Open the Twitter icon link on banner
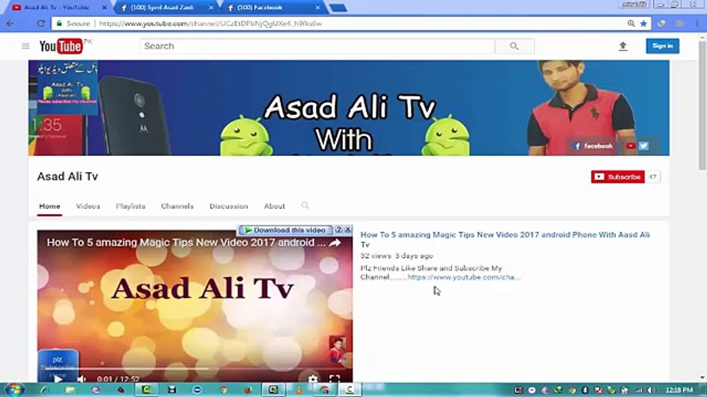This screenshot has height=397, width=707. [x=643, y=146]
